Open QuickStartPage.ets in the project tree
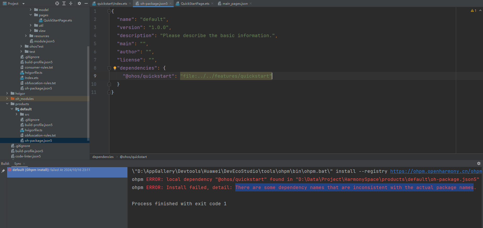 tap(58, 20)
